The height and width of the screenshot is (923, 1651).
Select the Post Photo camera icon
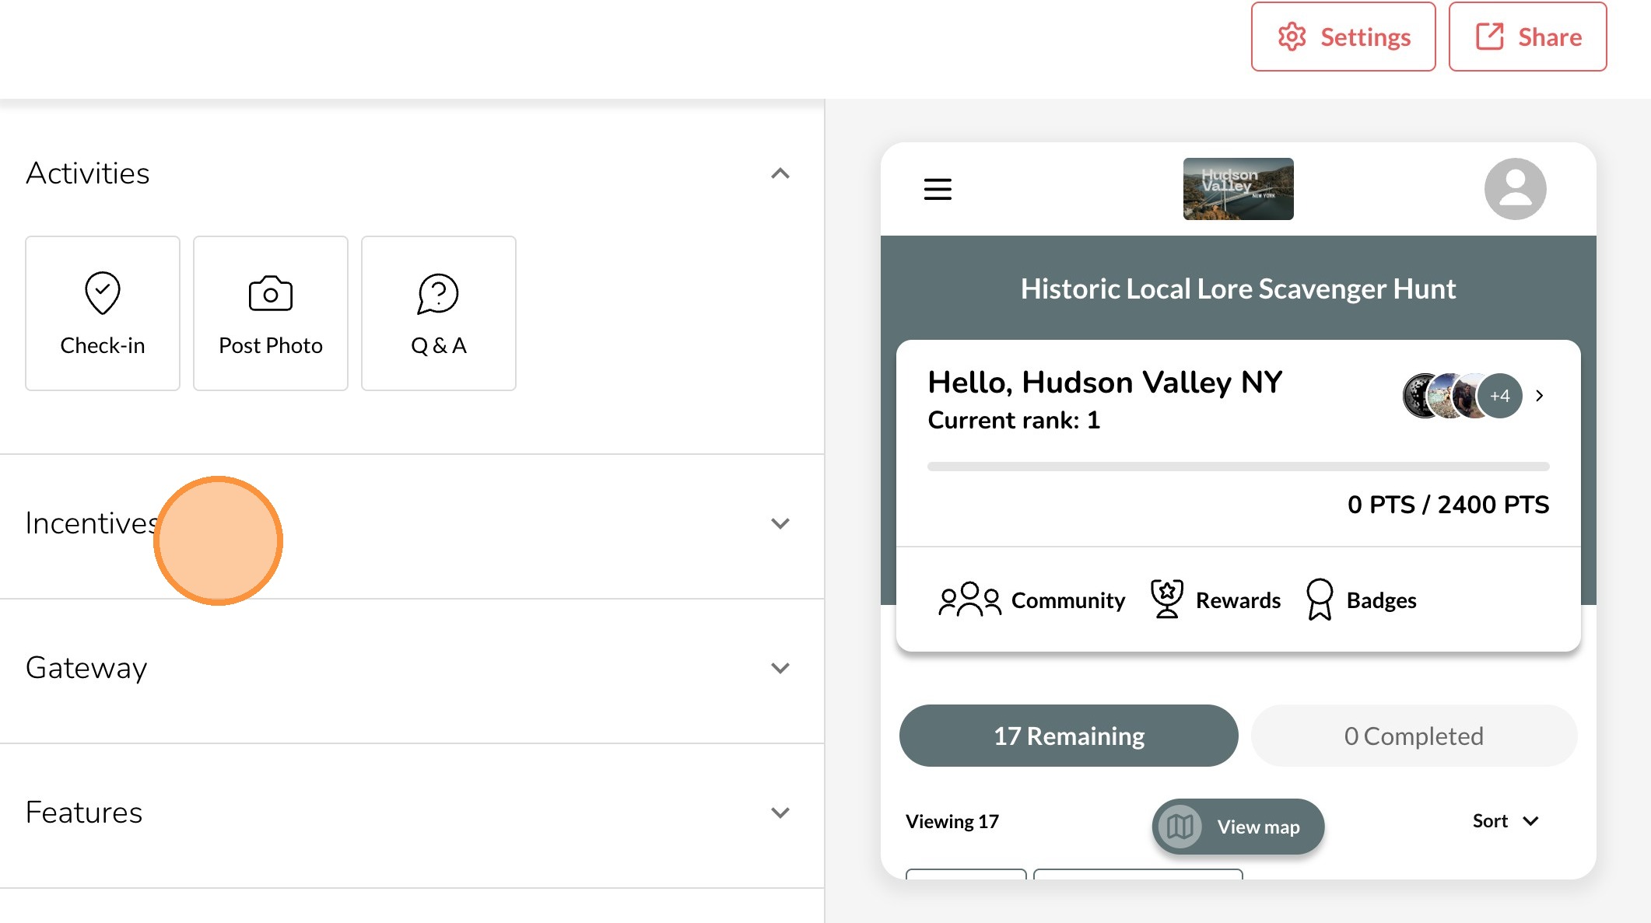pos(270,294)
